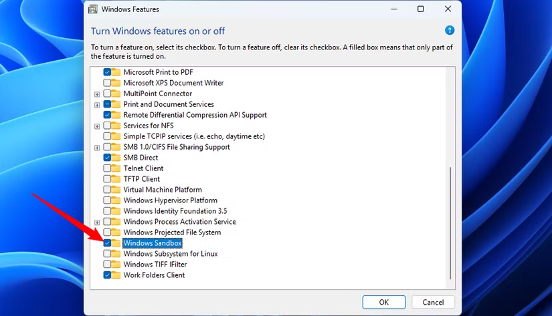Expand Windows Process Activation Service node
Screen dimensions: 552x316
tap(98, 222)
